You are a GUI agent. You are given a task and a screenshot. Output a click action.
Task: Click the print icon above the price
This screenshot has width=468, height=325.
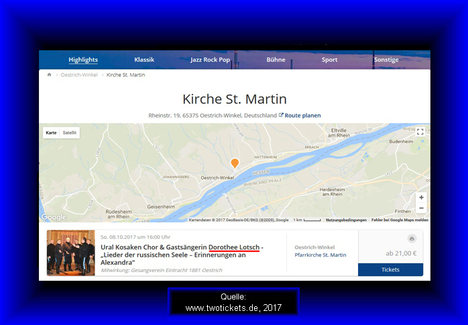coord(412,239)
